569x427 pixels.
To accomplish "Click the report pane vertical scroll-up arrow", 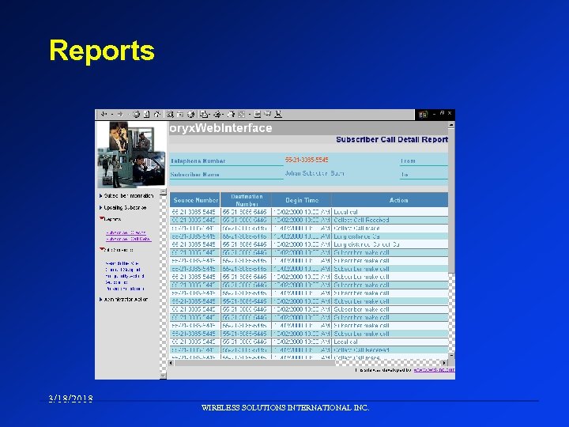I will 451,125.
